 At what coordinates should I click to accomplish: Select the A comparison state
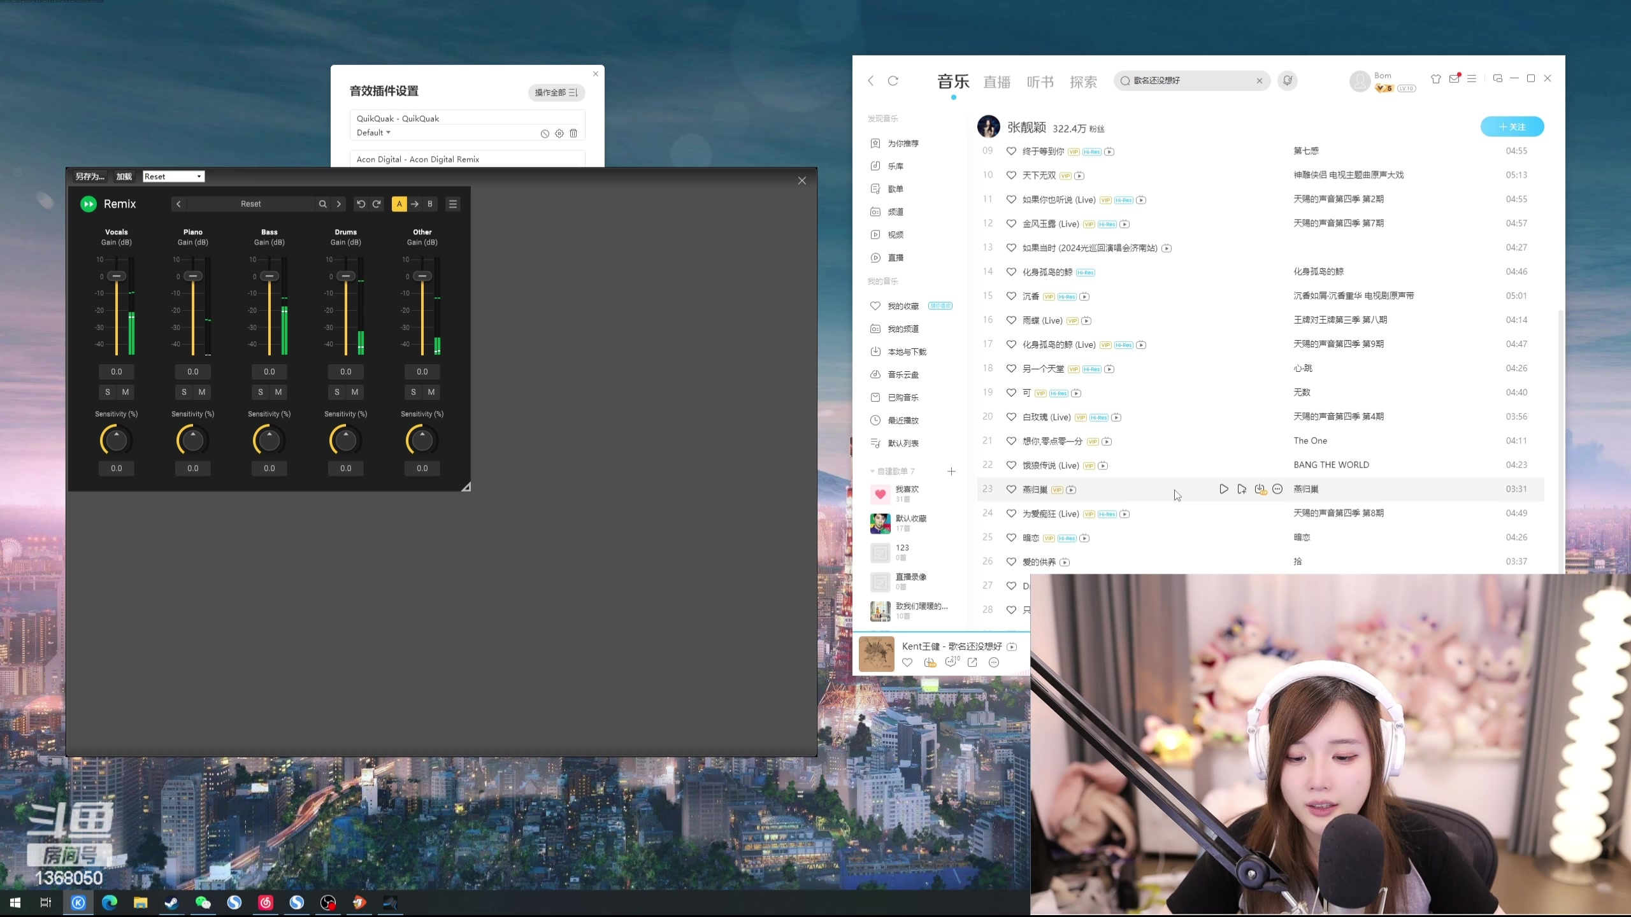pyautogui.click(x=399, y=204)
